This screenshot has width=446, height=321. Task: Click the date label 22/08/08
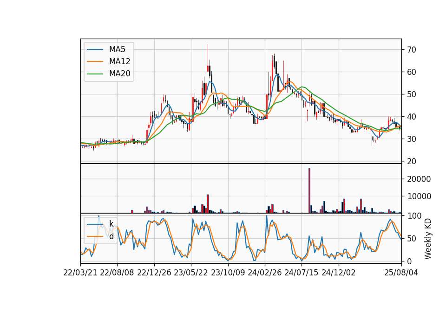117,273
